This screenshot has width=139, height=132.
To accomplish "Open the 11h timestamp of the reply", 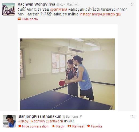I will [133, 117].
